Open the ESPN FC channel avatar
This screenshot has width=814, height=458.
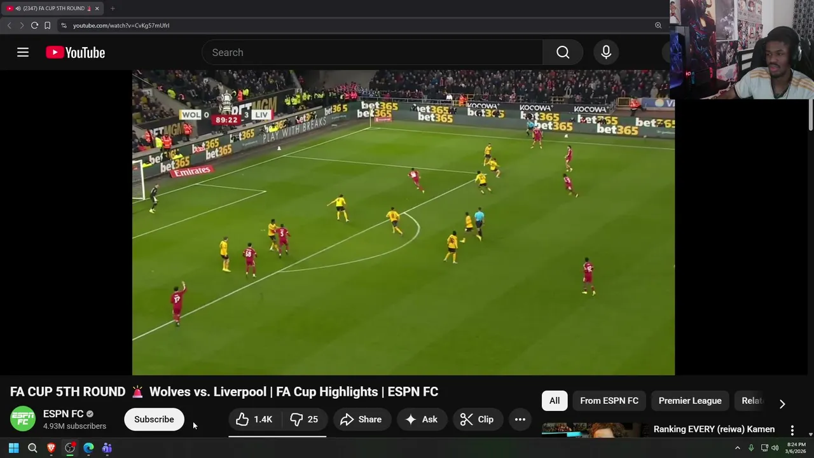[x=23, y=419]
